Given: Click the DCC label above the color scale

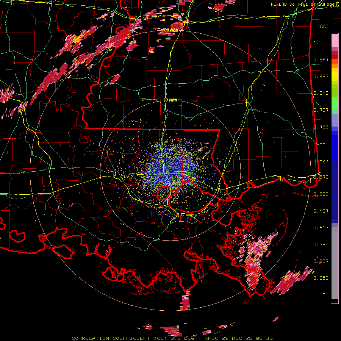Looking at the screenshot, I should (333, 22).
